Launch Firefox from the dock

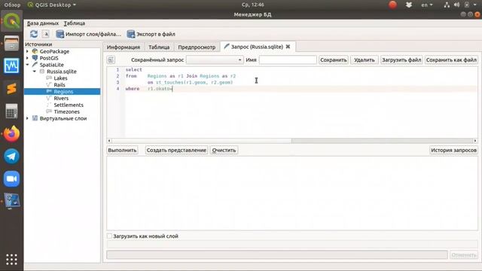click(12, 134)
